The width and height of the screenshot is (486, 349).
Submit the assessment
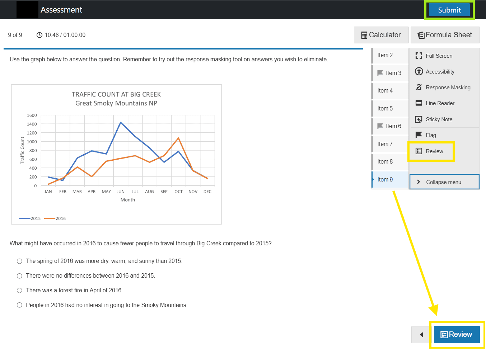pos(449,10)
